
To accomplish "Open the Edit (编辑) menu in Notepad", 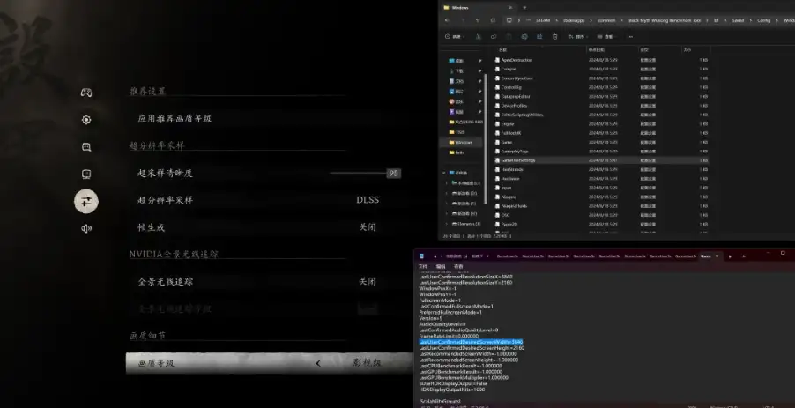I will coord(441,266).
